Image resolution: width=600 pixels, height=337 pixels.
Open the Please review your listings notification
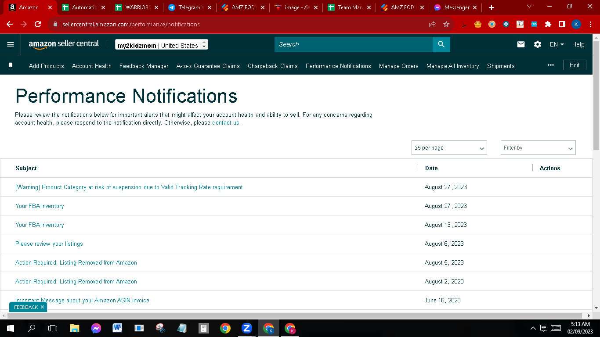click(49, 244)
